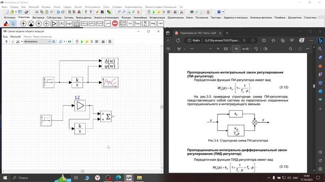Screen dimensions: 325x182
Task: Open the Yandex browser icon on taskbar
Action: tap(97, 177)
